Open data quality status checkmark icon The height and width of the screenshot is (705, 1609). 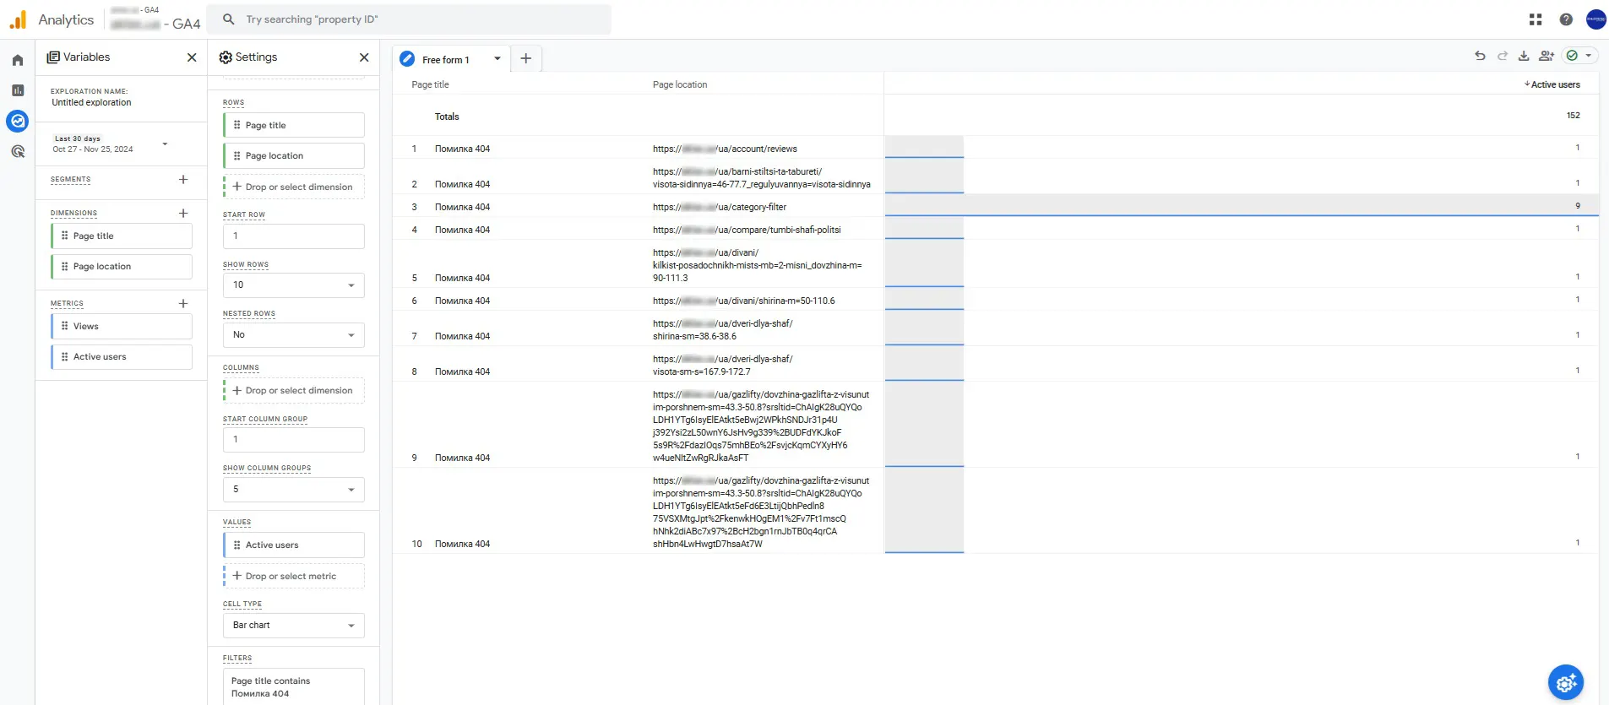[x=1572, y=56]
